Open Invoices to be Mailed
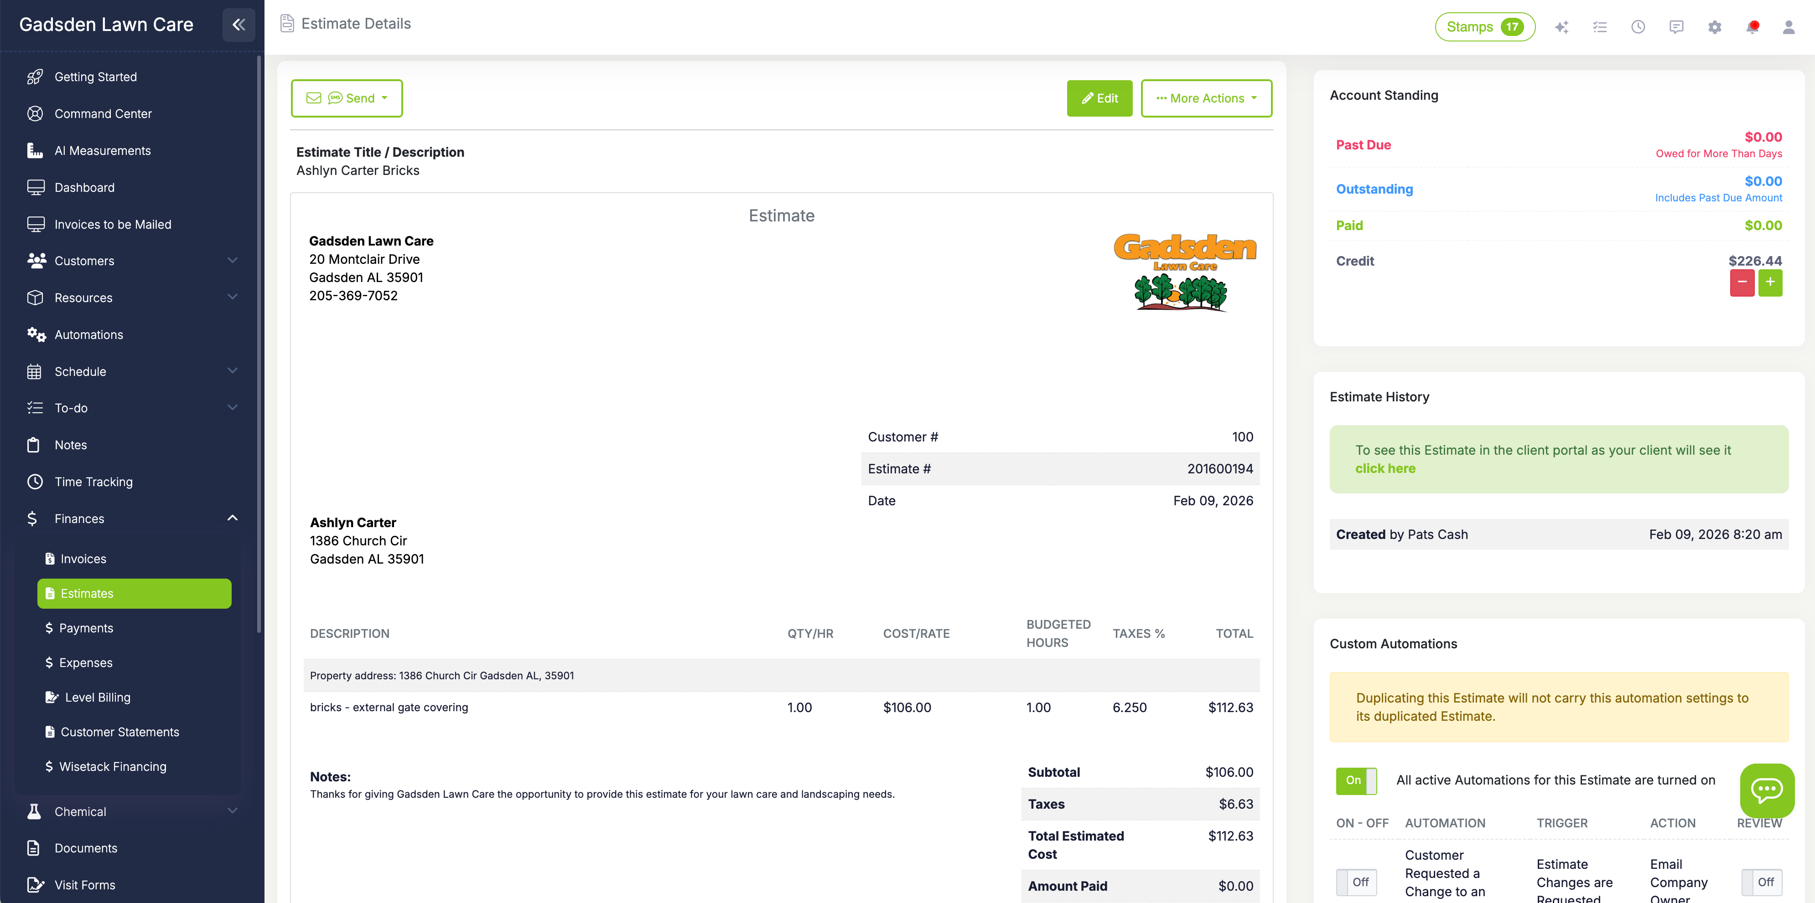This screenshot has height=903, width=1815. coord(113,224)
